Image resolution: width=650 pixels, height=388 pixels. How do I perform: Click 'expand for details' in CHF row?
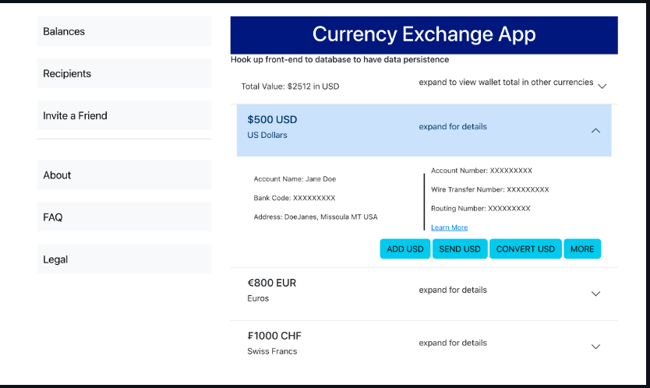point(453,343)
